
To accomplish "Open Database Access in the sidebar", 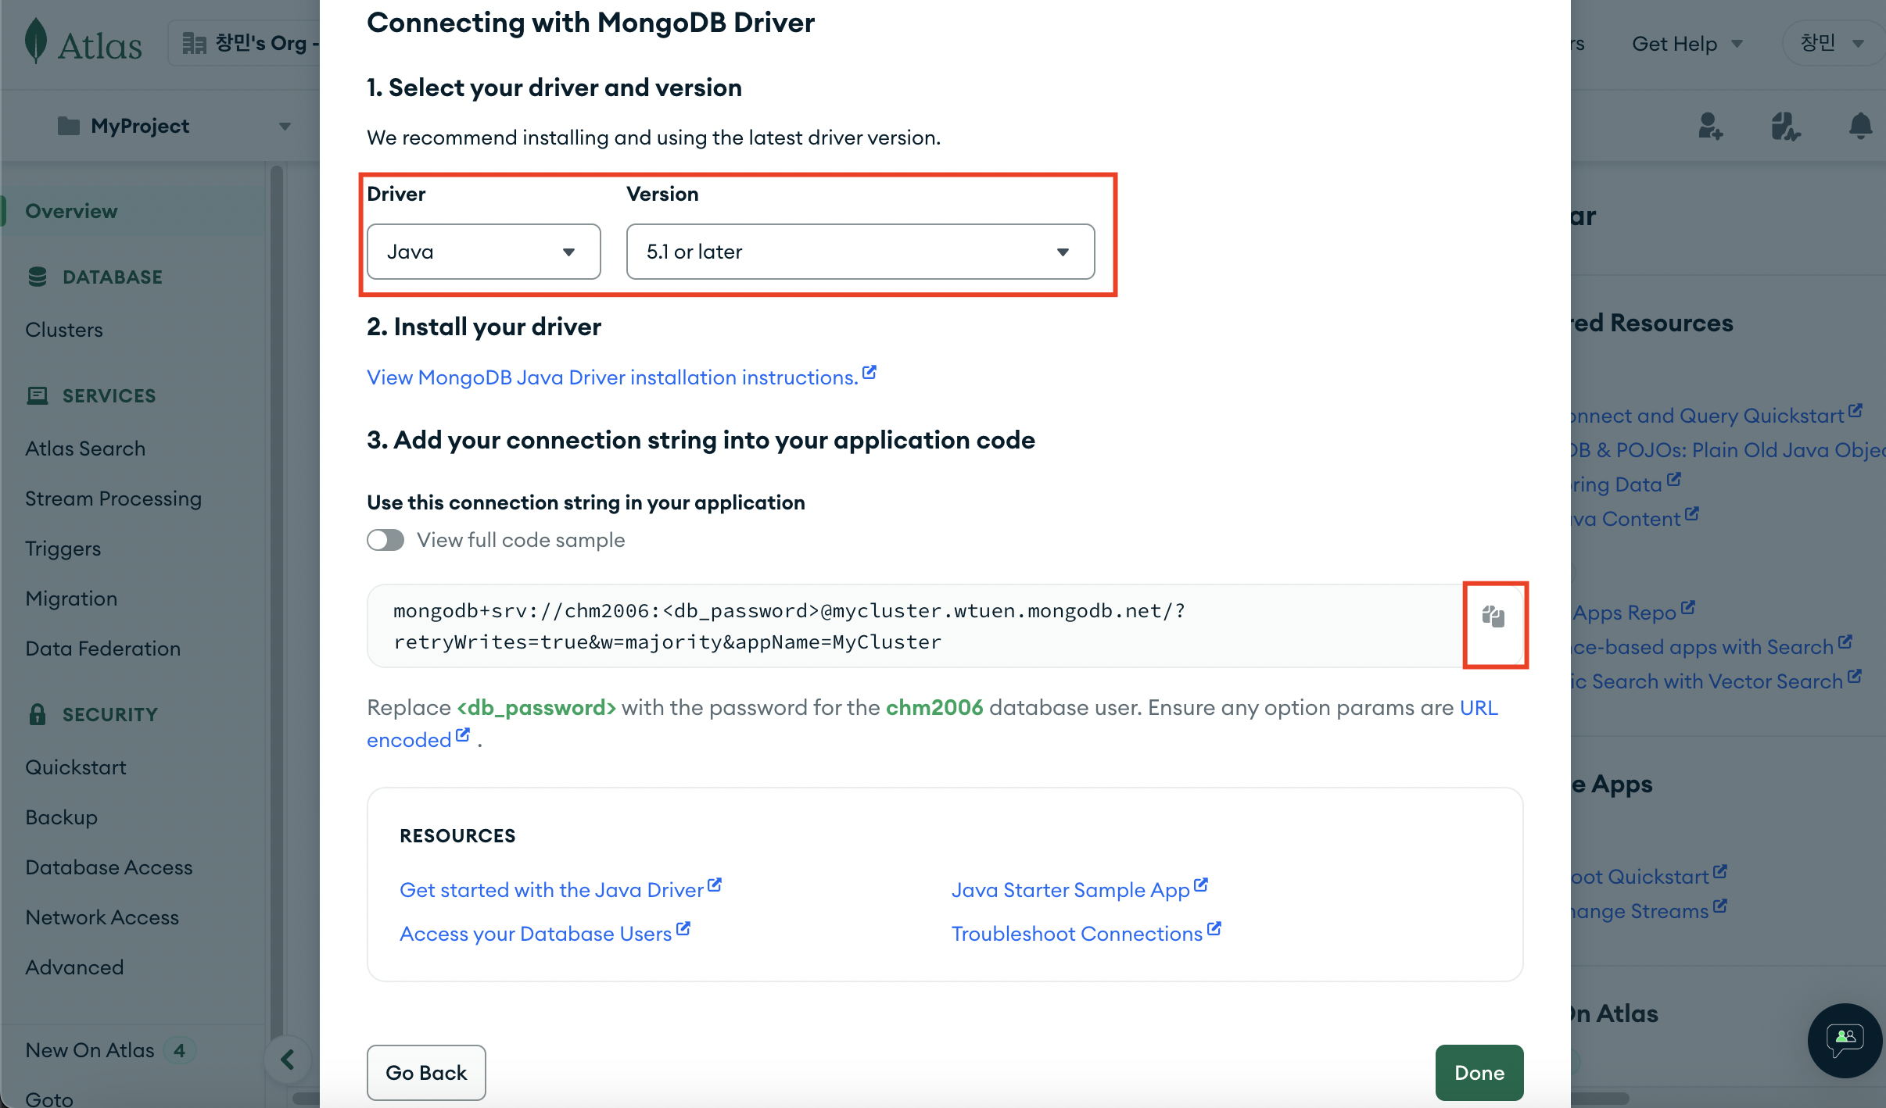I will 109,867.
